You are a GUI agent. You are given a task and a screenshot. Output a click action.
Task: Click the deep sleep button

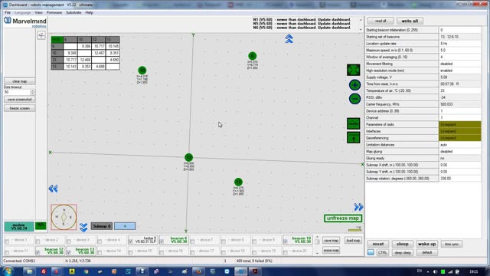[403, 252]
